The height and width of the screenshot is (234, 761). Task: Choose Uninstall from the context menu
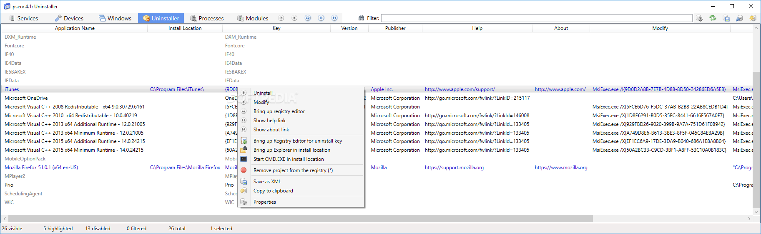point(301,93)
